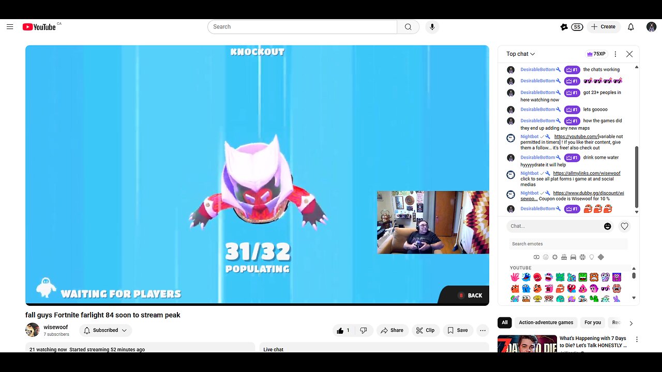Screen dimensions: 662x372
Task: Select the diamond symbols emoji category
Action: 601,257
